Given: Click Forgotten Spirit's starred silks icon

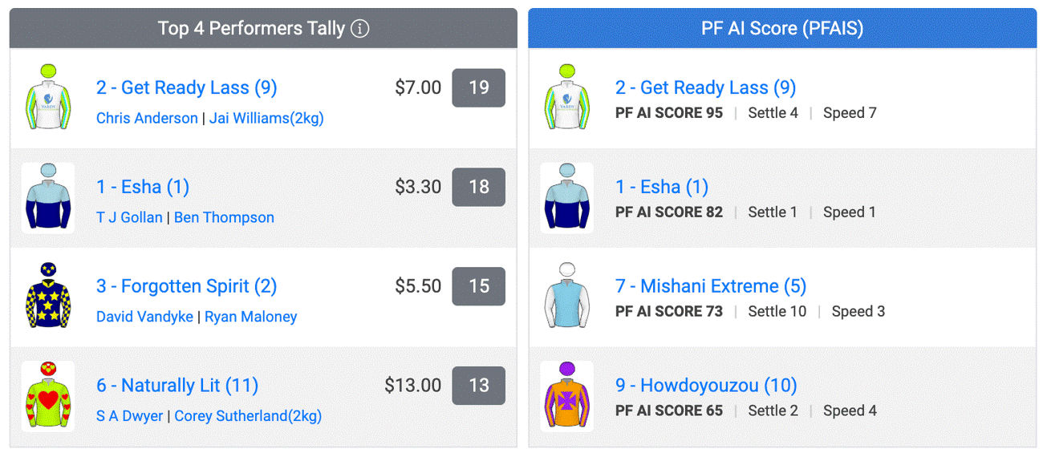Looking at the screenshot, I should coord(48,297).
